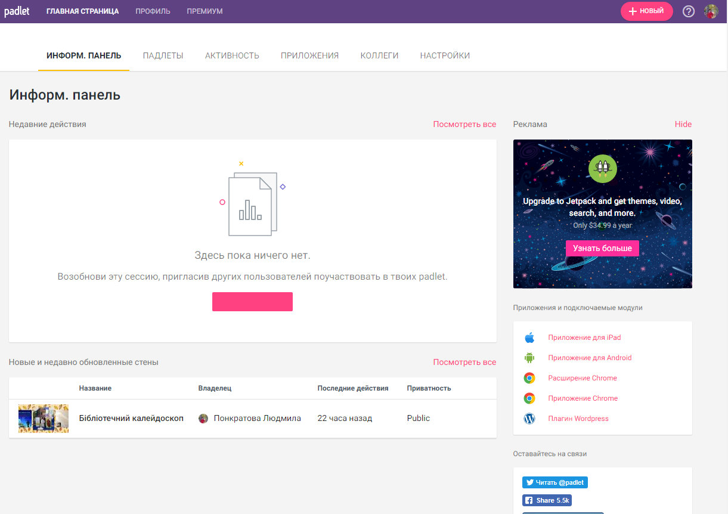Click the Бібліотечний калейдоскоп title
Screen dimensions: 728x514
coord(131,419)
